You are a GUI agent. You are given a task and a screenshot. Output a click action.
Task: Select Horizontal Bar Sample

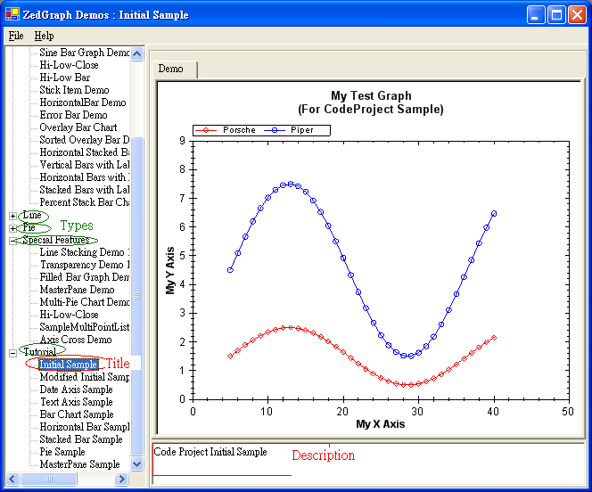84,426
